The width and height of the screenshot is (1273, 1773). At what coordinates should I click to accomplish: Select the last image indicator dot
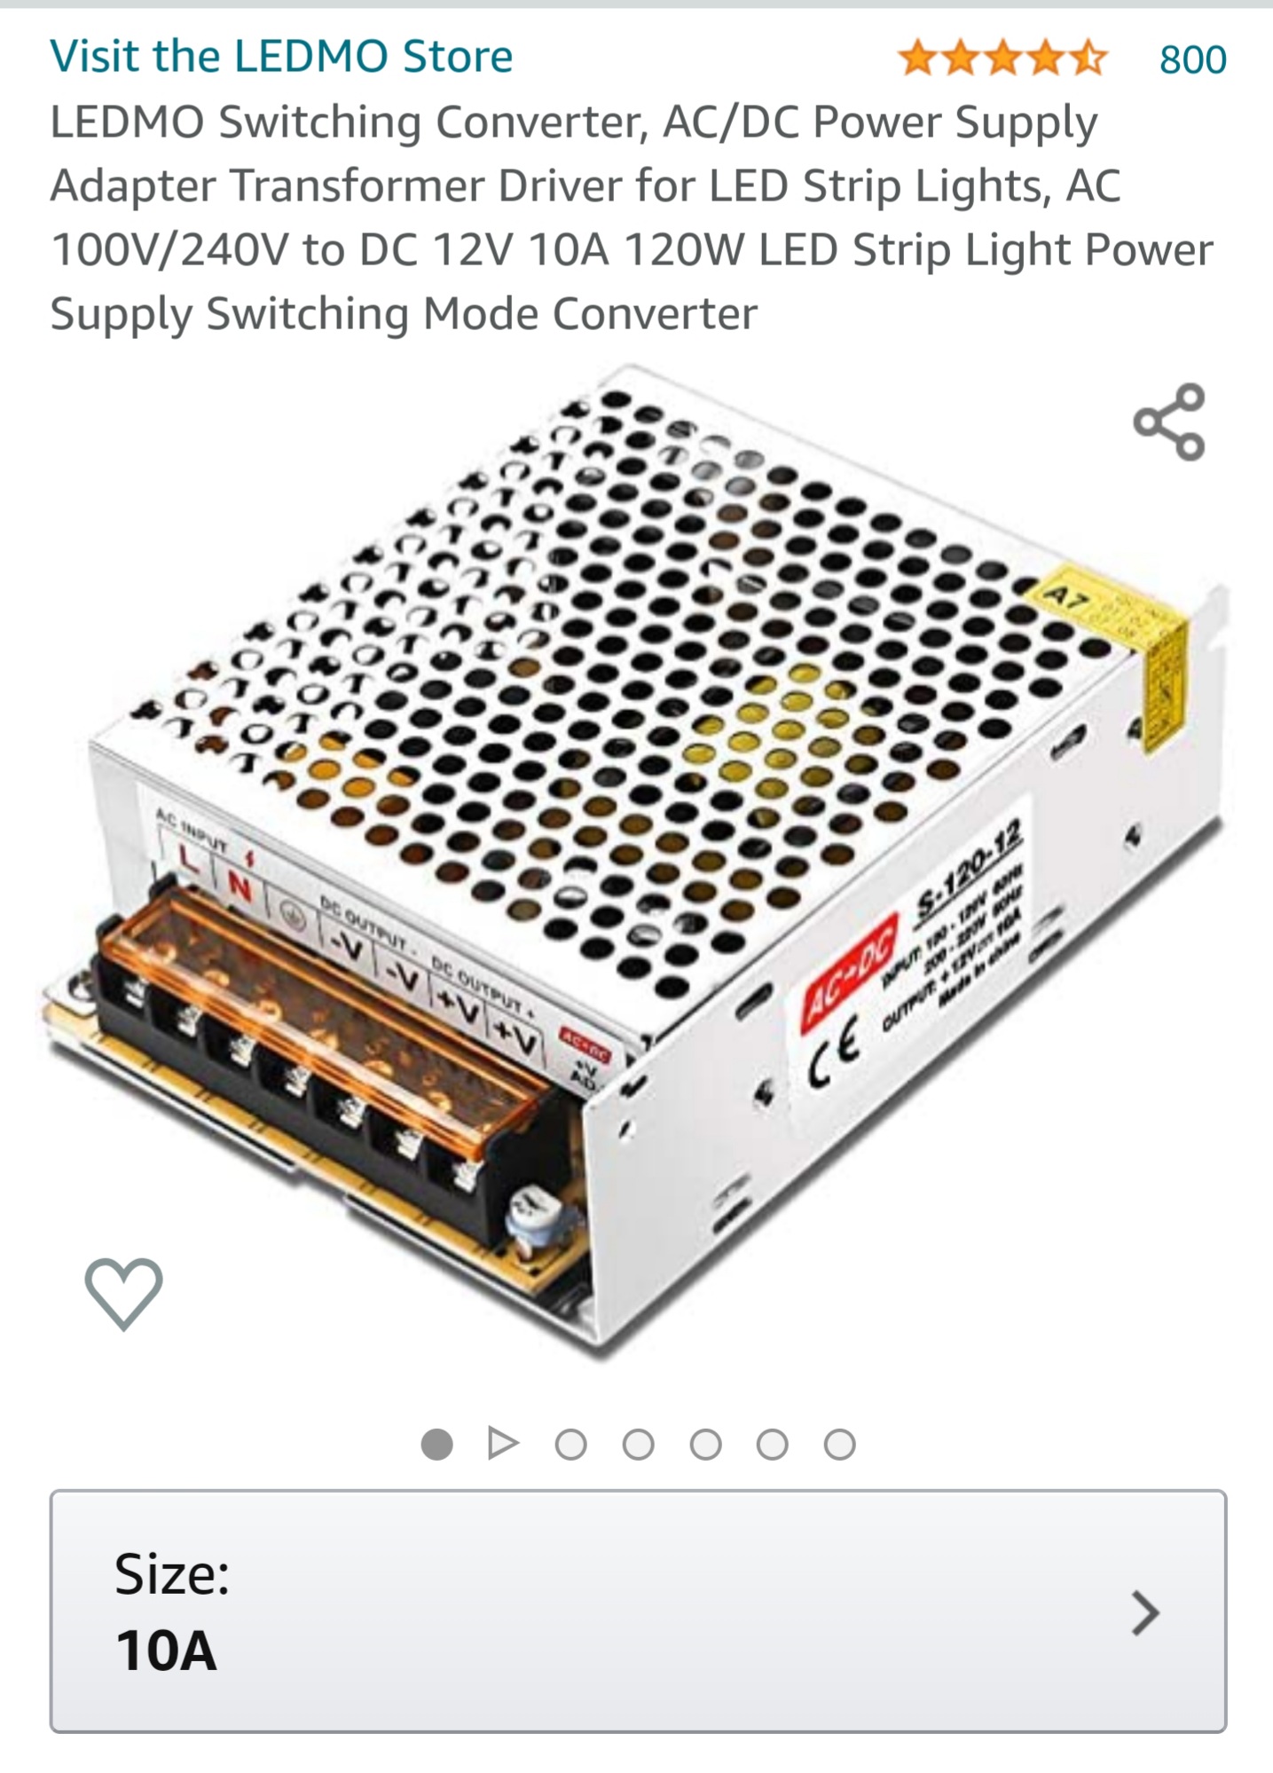tap(839, 1444)
